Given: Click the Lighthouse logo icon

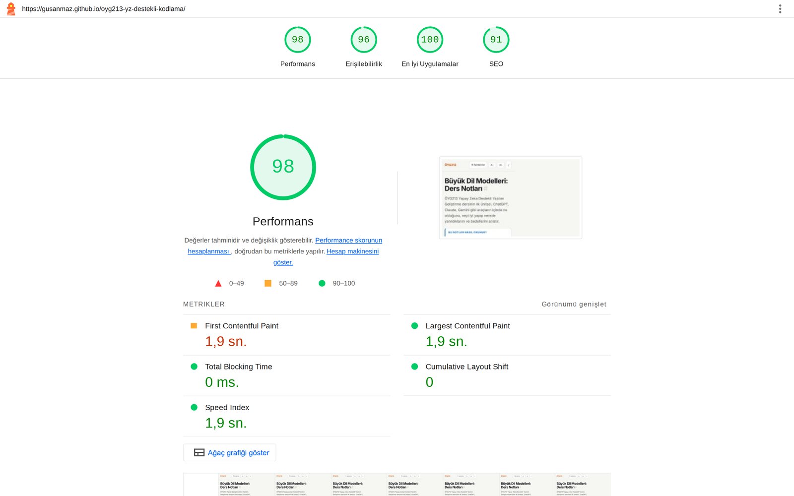Looking at the screenshot, I should coord(11,9).
